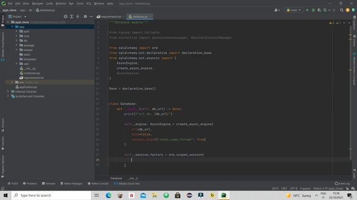Click the yellow warnings indicator in editor
The width and height of the screenshot is (357, 200).
tap(331, 23)
